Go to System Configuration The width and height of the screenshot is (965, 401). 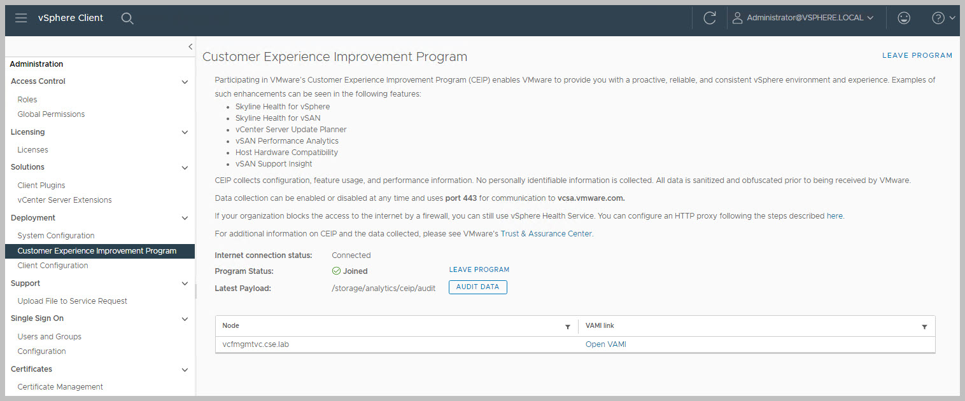(56, 236)
